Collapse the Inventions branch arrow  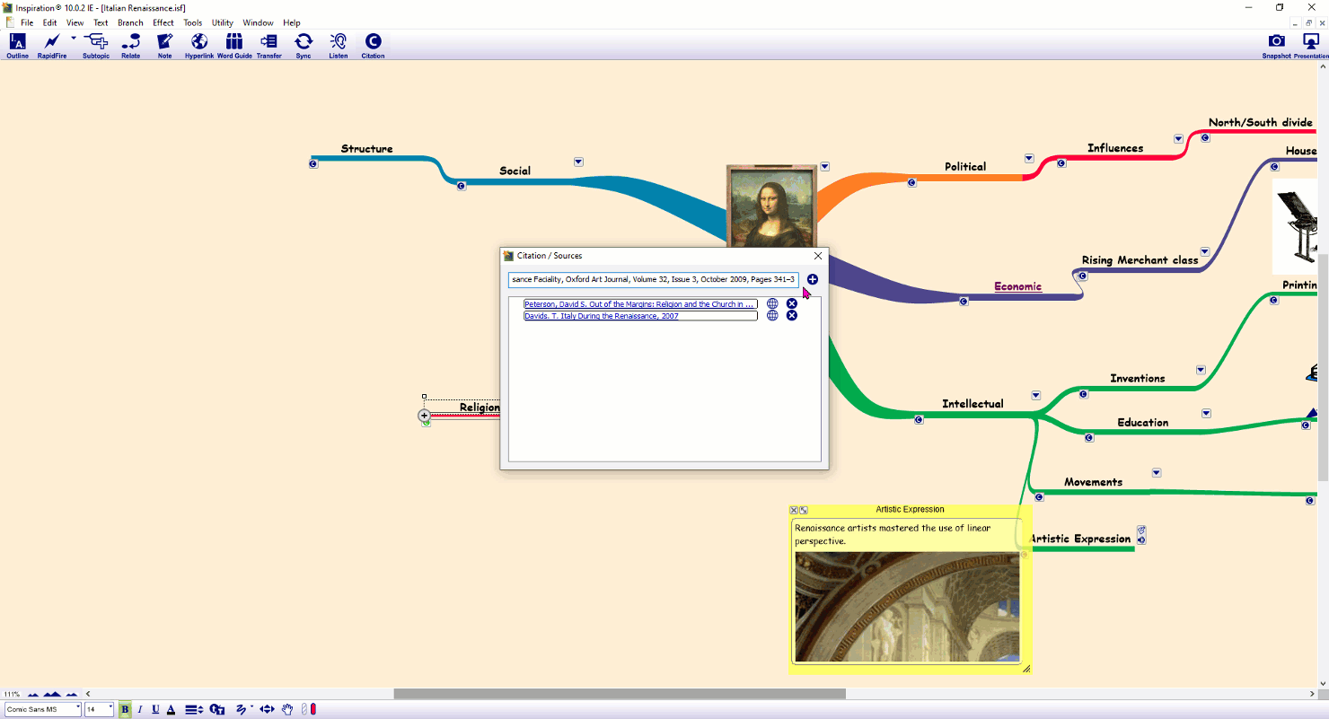point(1201,370)
